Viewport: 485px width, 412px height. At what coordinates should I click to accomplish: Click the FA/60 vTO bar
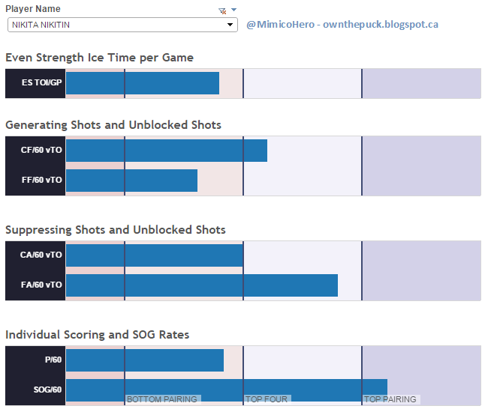[201, 285]
